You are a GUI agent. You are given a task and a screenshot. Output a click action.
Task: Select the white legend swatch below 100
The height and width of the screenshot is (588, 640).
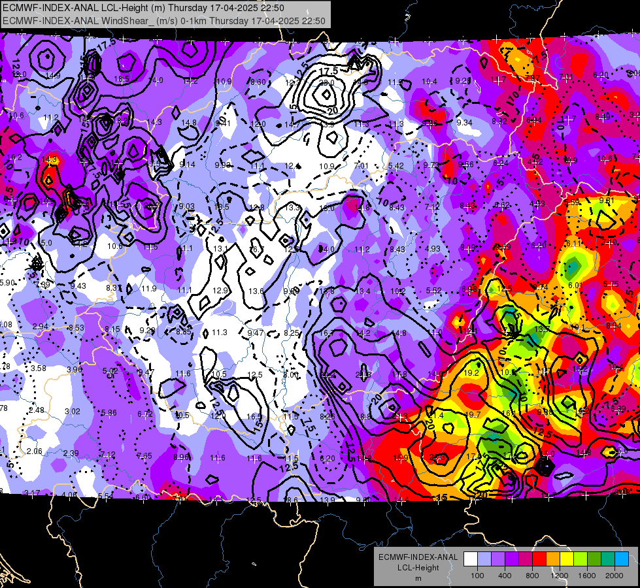[x=471, y=559]
